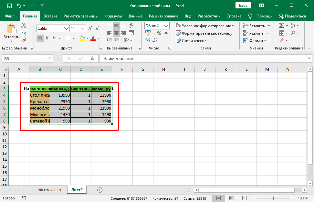The width and height of the screenshot is (314, 202).
Task: Open the Рецензирование tab
Action: tap(163, 16)
